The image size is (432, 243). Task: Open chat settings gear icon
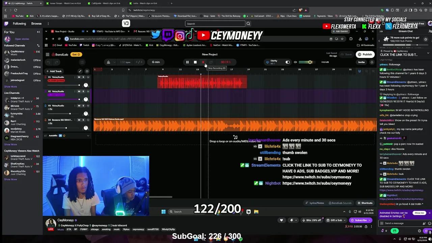point(420,231)
